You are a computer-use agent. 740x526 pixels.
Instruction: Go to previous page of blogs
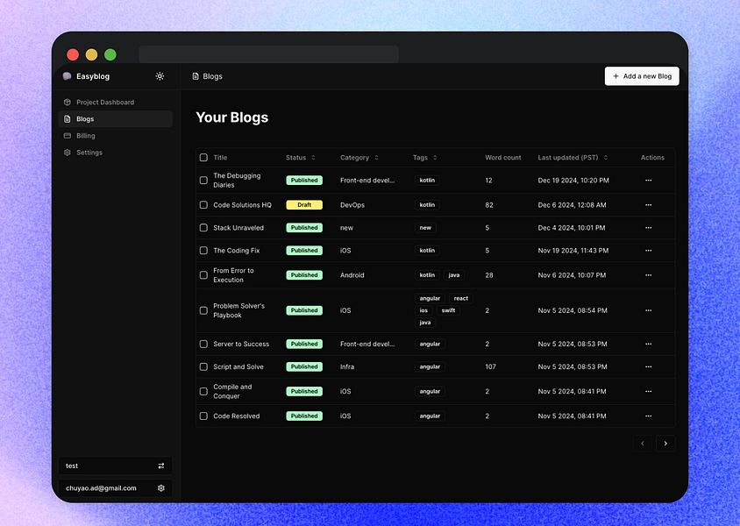pos(643,444)
